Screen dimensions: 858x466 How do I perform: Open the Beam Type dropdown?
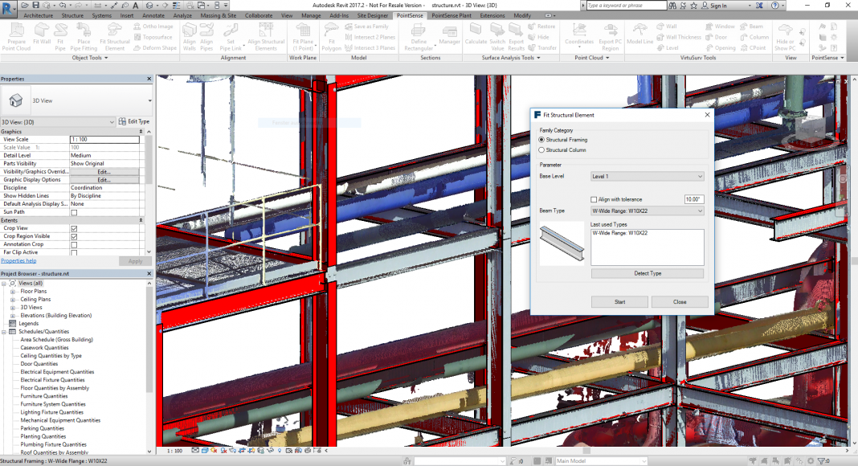pos(647,211)
